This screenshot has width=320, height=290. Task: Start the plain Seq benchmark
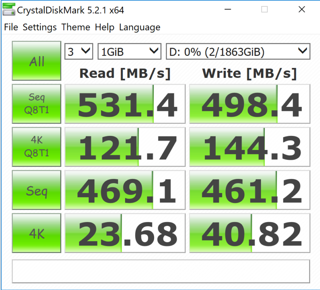coord(37,190)
